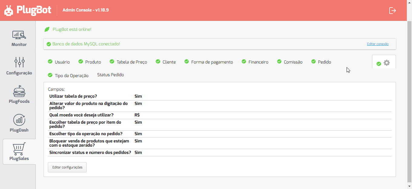Switch to the Usuário tab
This screenshot has height=189, width=412.
(59, 62)
